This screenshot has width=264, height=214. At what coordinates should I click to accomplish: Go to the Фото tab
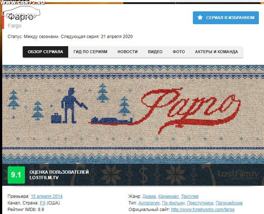(x=179, y=52)
